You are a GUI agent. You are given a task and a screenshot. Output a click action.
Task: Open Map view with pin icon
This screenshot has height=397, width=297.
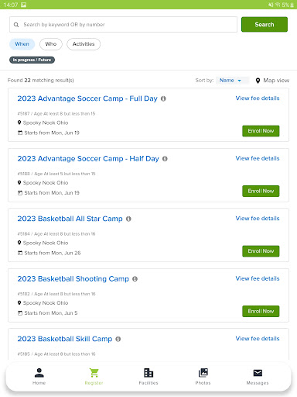(272, 81)
